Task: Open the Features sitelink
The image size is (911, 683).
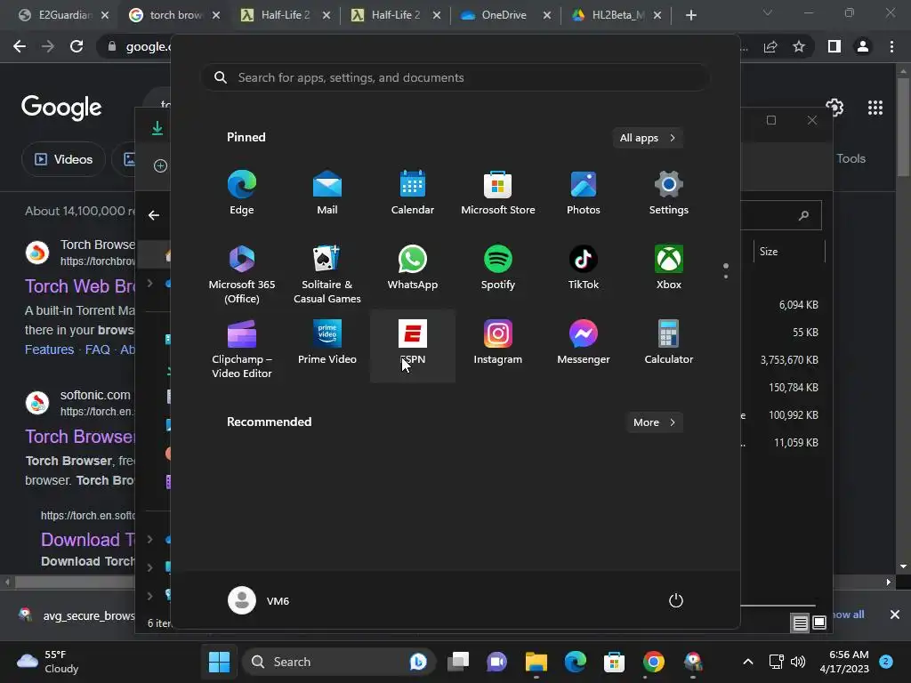Action: [50, 350]
